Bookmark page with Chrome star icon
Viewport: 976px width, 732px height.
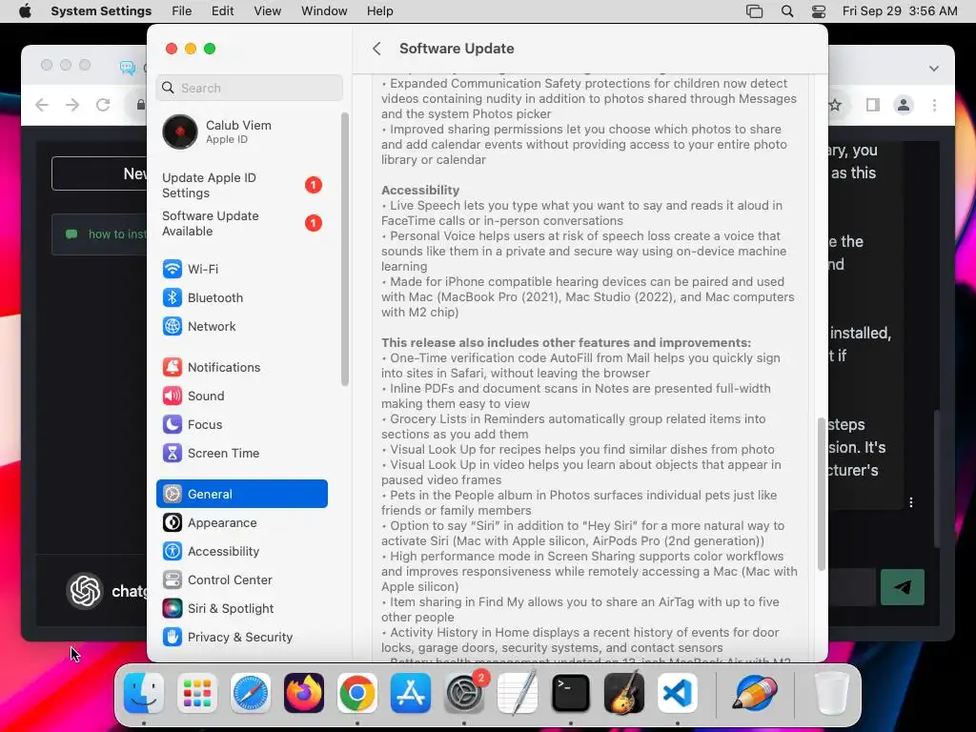click(835, 105)
